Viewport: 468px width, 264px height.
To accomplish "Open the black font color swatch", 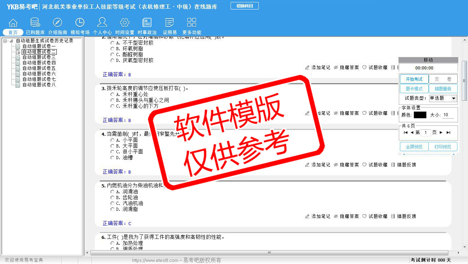I will coord(420,115).
